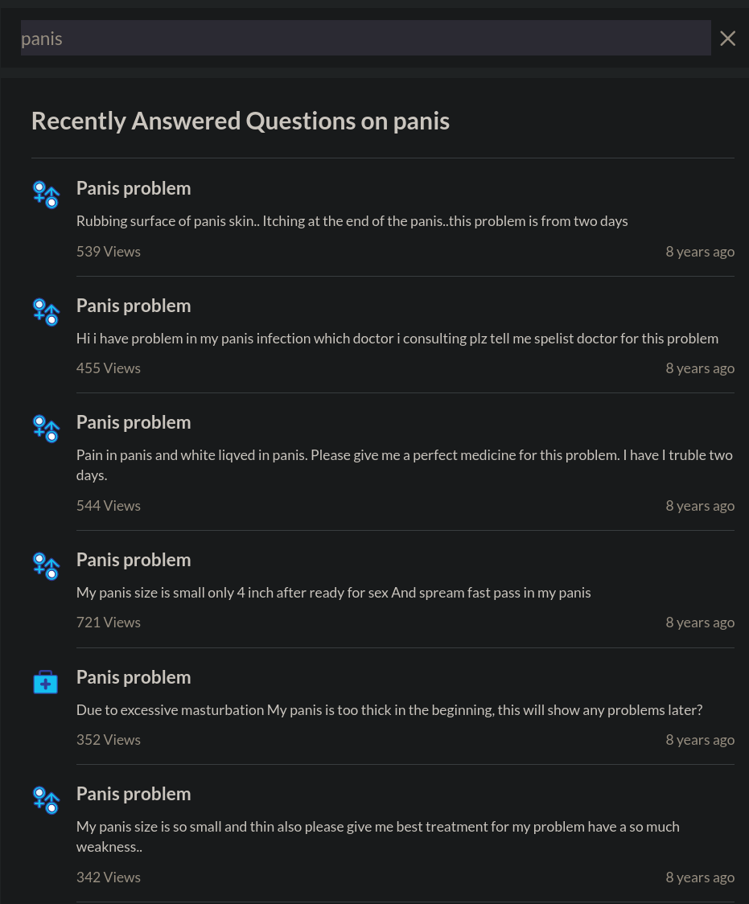Image resolution: width=749 pixels, height=904 pixels.
Task: Click the 'Rubbing surface of panis skin' description
Action: point(352,221)
